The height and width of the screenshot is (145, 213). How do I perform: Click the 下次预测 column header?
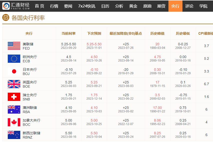(94, 33)
